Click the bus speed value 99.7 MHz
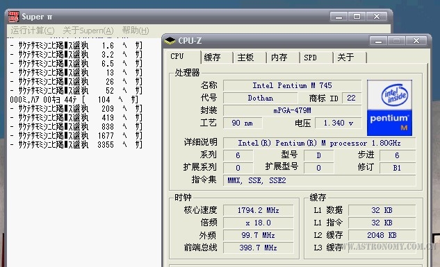Image resolution: width=440 pixels, height=267 pixels. pyautogui.click(x=258, y=235)
